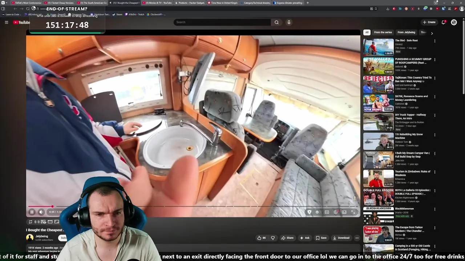Screen dimensions: 465x261
Task: Switch to Time Now in United Kingdom tab
Action: coord(222,3)
